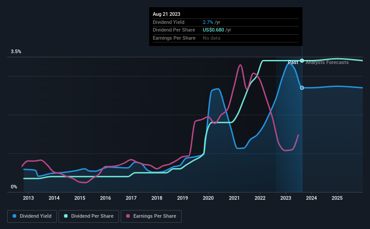The height and width of the screenshot is (229, 370).
Task: Click the 2018 x-axis label
Action: [x=157, y=198]
